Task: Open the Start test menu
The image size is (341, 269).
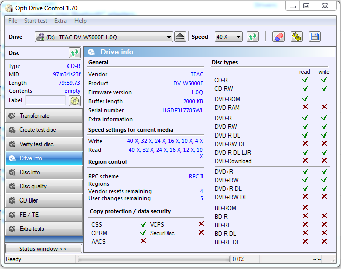Action: 36,21
